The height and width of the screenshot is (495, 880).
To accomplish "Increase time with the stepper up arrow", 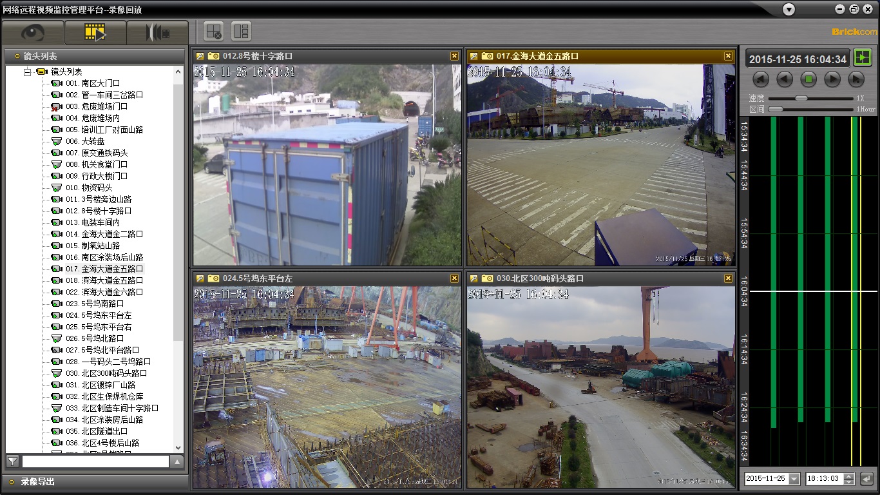I will (x=849, y=476).
